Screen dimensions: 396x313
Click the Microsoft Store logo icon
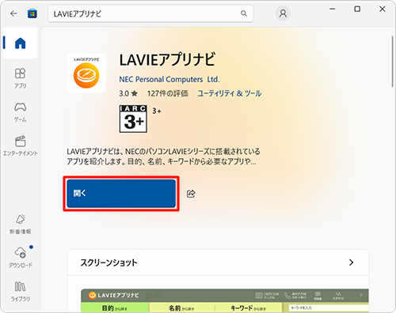coord(32,13)
